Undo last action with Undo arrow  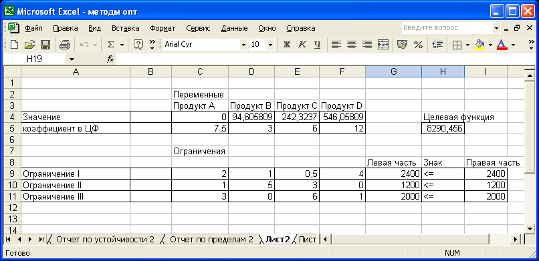pos(84,45)
